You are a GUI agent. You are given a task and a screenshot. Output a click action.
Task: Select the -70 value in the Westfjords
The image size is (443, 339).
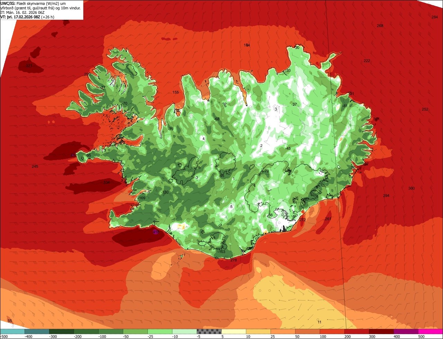(x=125, y=103)
